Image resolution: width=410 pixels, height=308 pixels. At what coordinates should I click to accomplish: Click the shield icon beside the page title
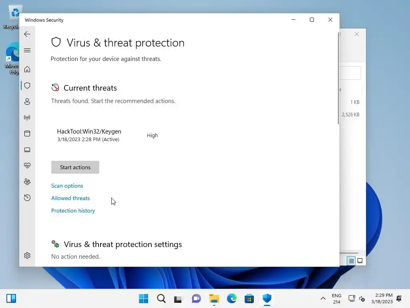pos(56,42)
